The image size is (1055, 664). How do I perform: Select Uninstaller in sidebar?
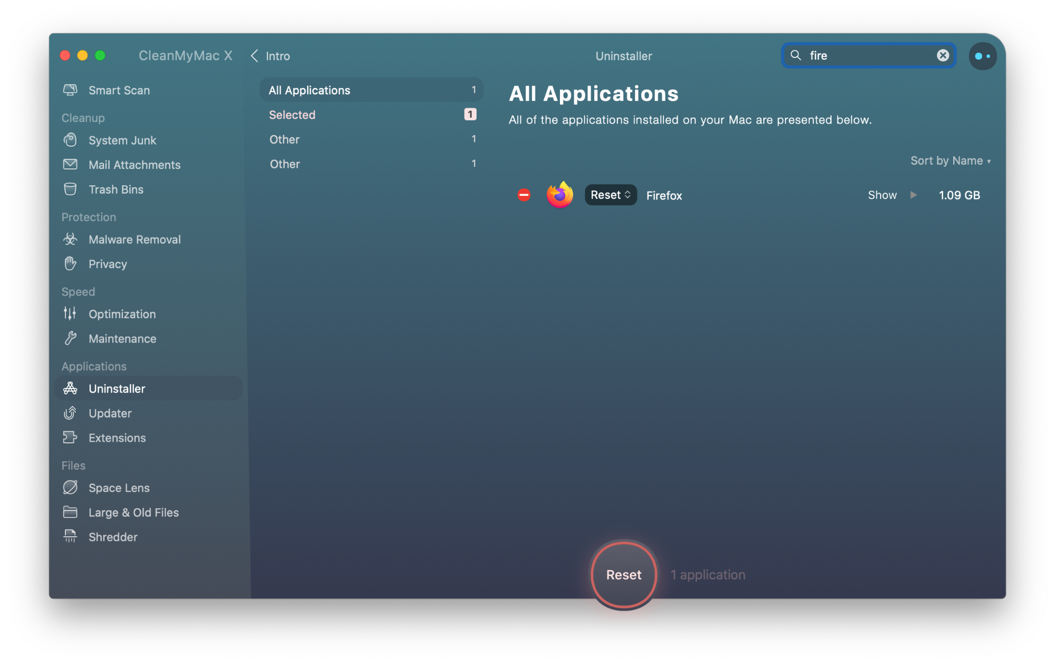point(149,388)
